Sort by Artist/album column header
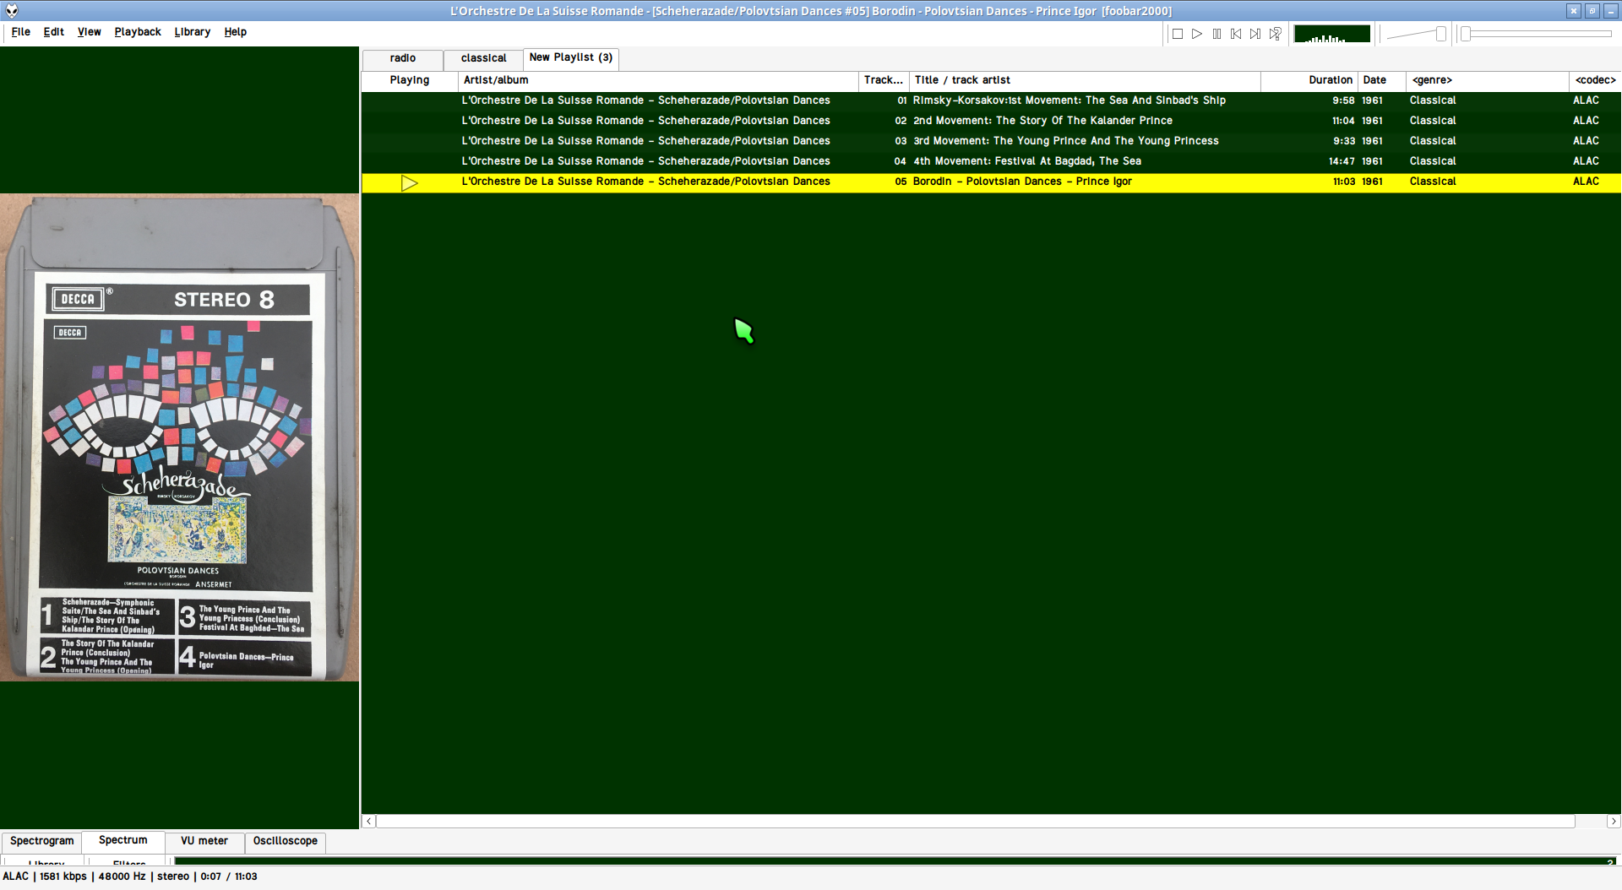 (x=658, y=80)
